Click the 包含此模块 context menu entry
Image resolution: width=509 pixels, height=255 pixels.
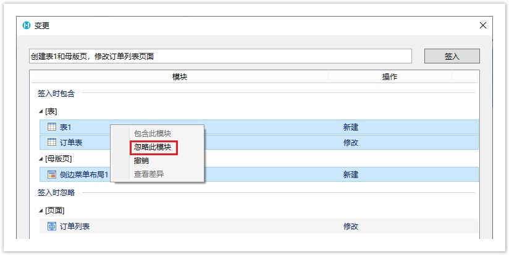pyautogui.click(x=153, y=134)
